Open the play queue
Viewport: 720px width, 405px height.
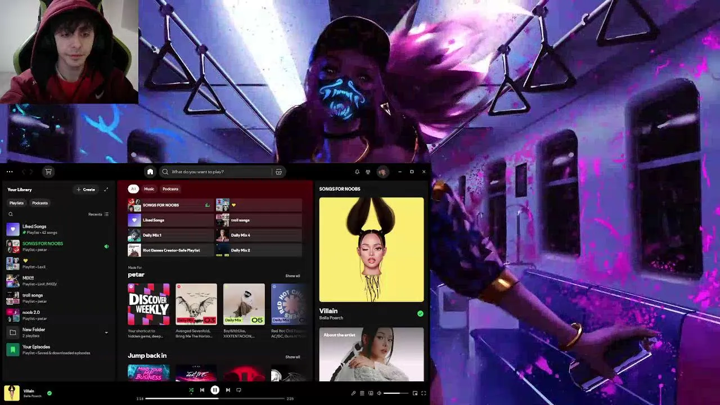(x=362, y=393)
